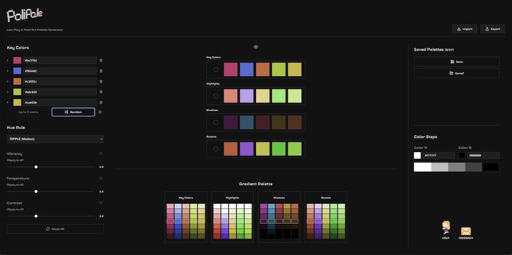Click the Export button
This screenshot has width=512, height=255.
492,29
